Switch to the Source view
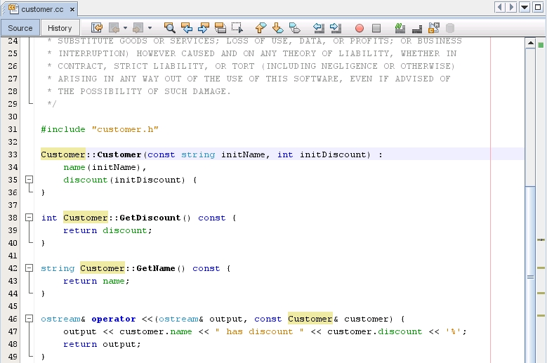Screen dimensions: 547x363 [20, 28]
